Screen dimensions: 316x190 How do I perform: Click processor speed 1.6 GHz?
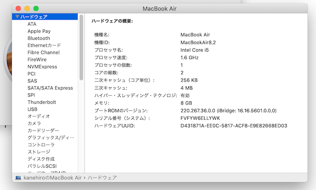click(190, 58)
